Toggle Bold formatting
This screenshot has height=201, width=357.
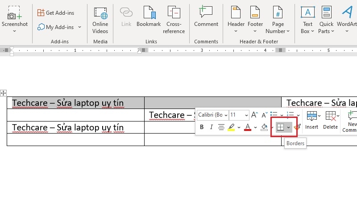[x=202, y=127]
